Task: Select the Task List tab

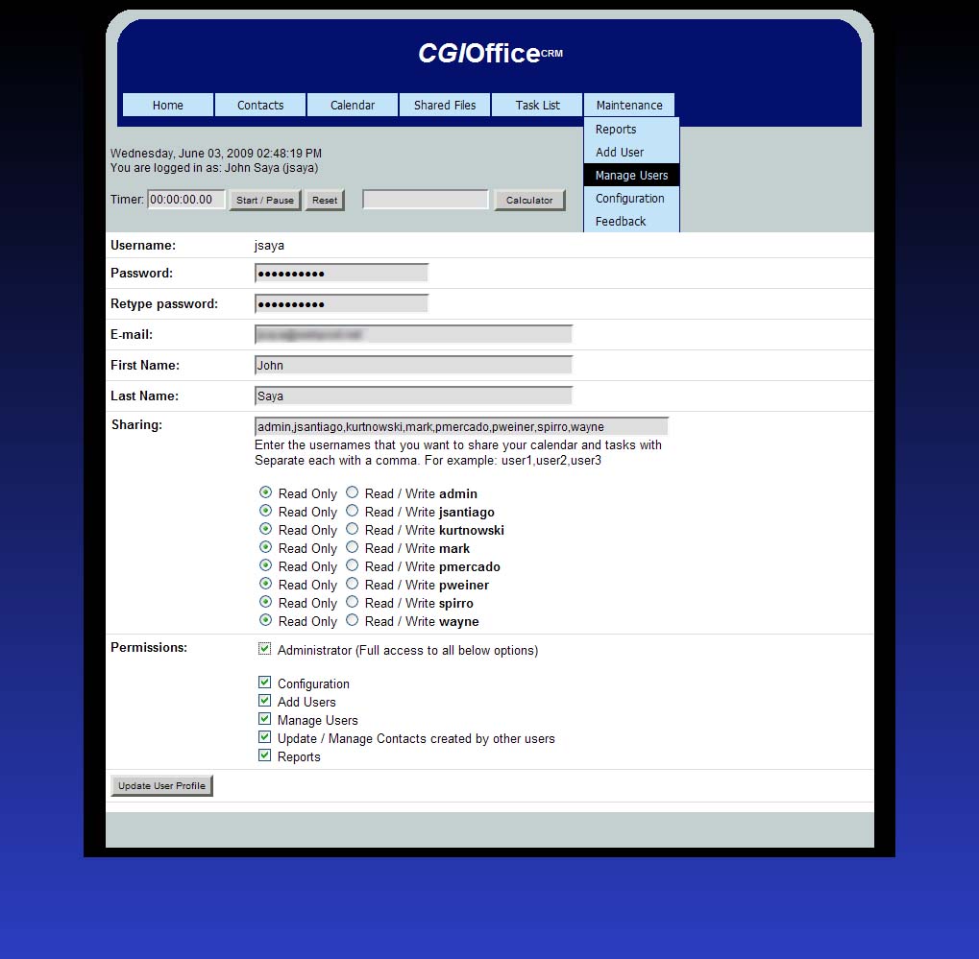Action: (x=538, y=105)
